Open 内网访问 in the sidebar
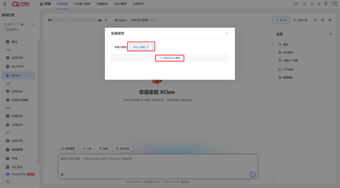This screenshot has width=340, height=188. pyautogui.click(x=19, y=116)
